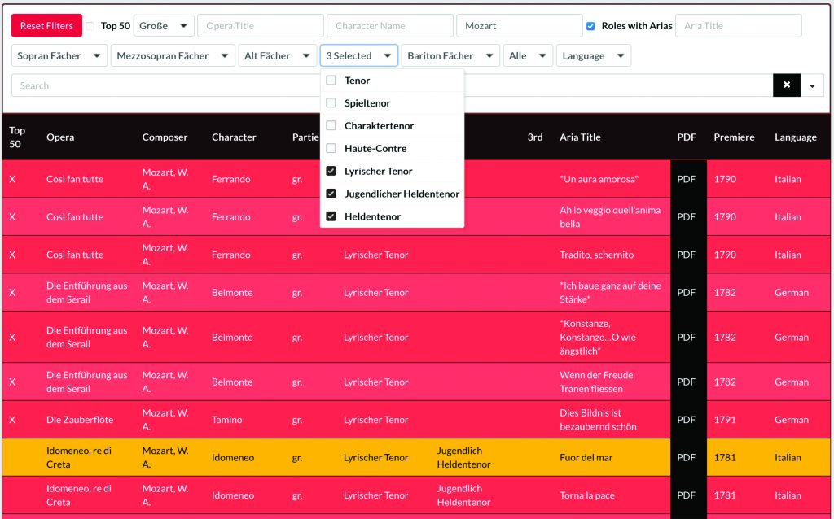Disable the Roles with Arias checkbox

click(x=590, y=25)
